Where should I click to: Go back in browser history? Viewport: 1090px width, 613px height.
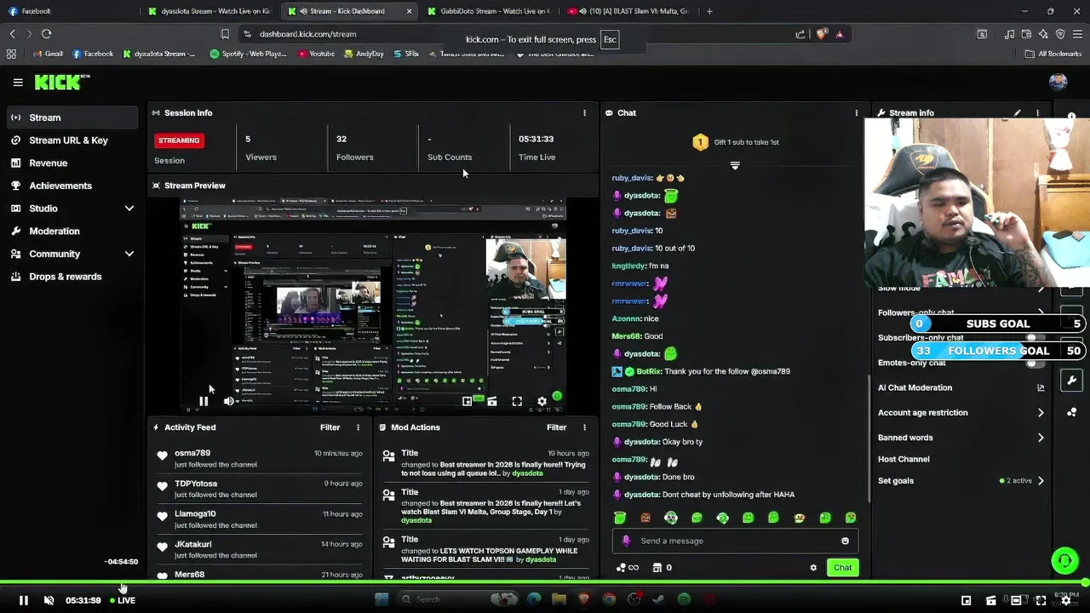(12, 34)
